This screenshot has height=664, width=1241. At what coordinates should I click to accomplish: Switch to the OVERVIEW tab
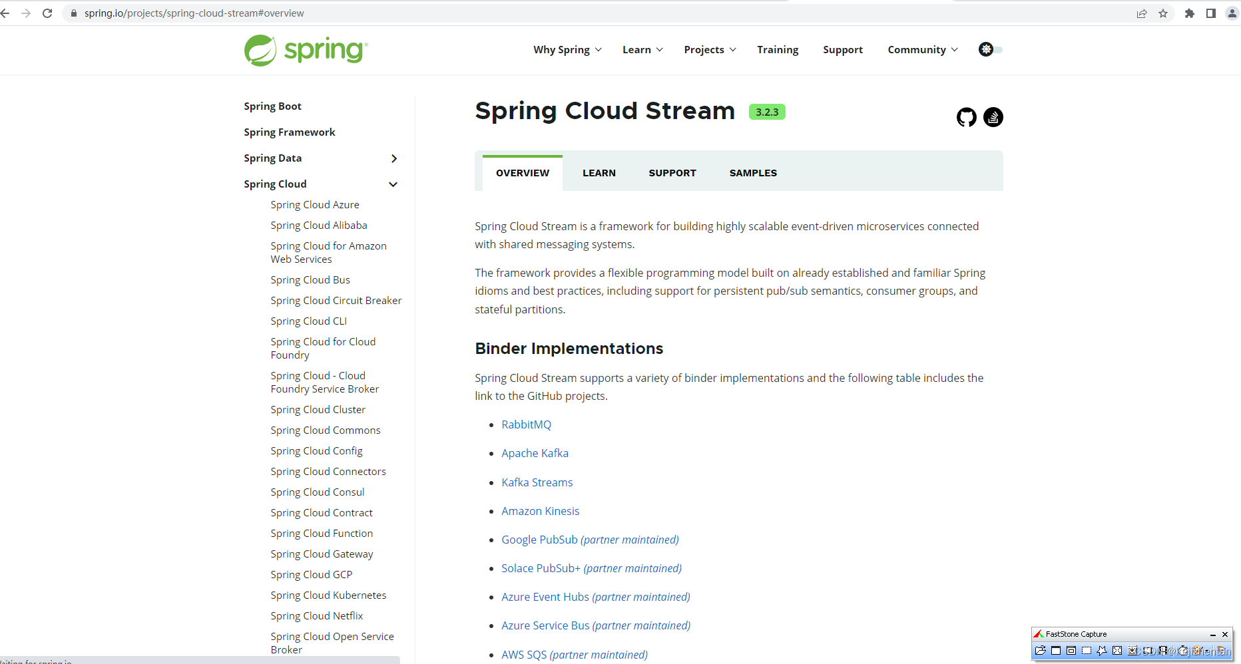click(x=523, y=173)
